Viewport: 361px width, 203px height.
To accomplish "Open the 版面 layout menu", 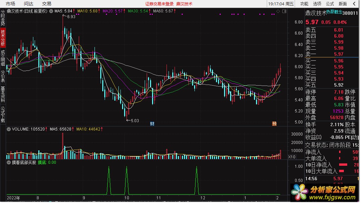I will tap(343, 4).
